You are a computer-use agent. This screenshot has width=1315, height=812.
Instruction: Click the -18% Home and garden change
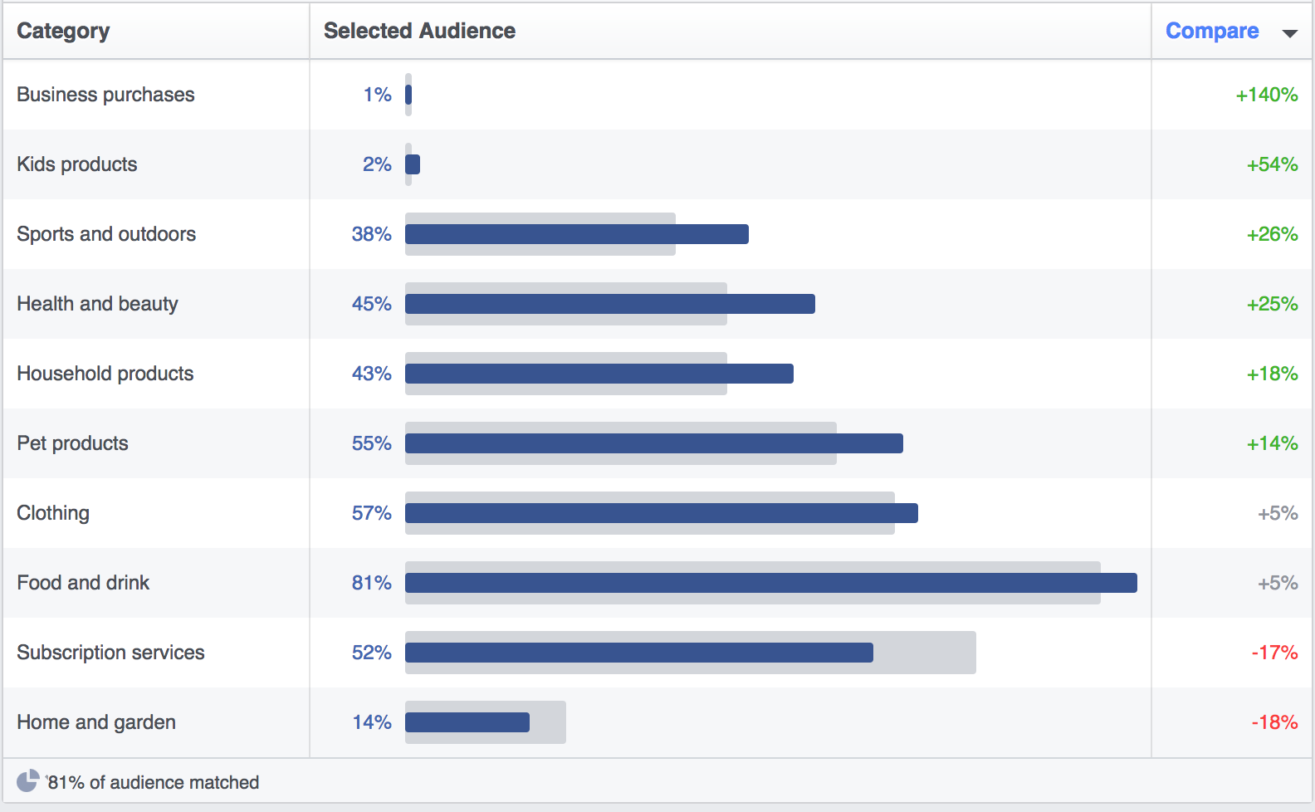click(1274, 722)
